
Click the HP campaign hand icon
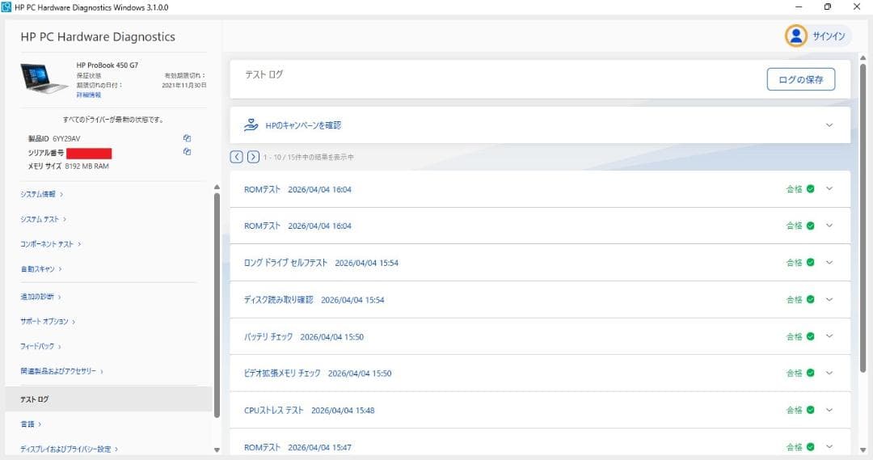[x=251, y=125]
